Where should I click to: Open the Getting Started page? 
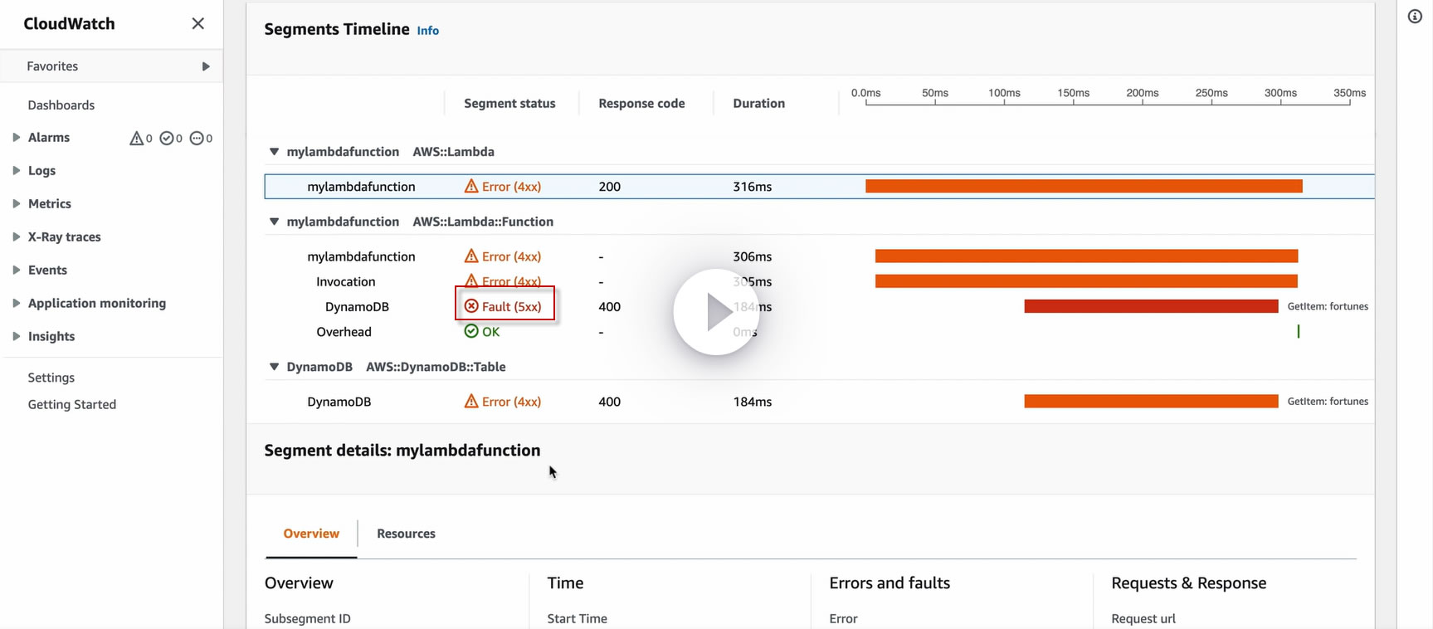(72, 404)
